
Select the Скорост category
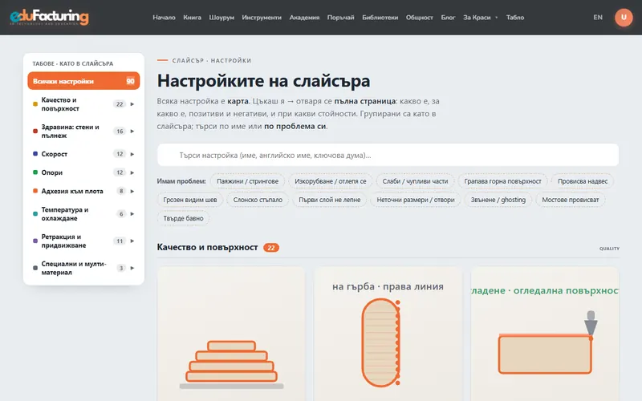83,154
